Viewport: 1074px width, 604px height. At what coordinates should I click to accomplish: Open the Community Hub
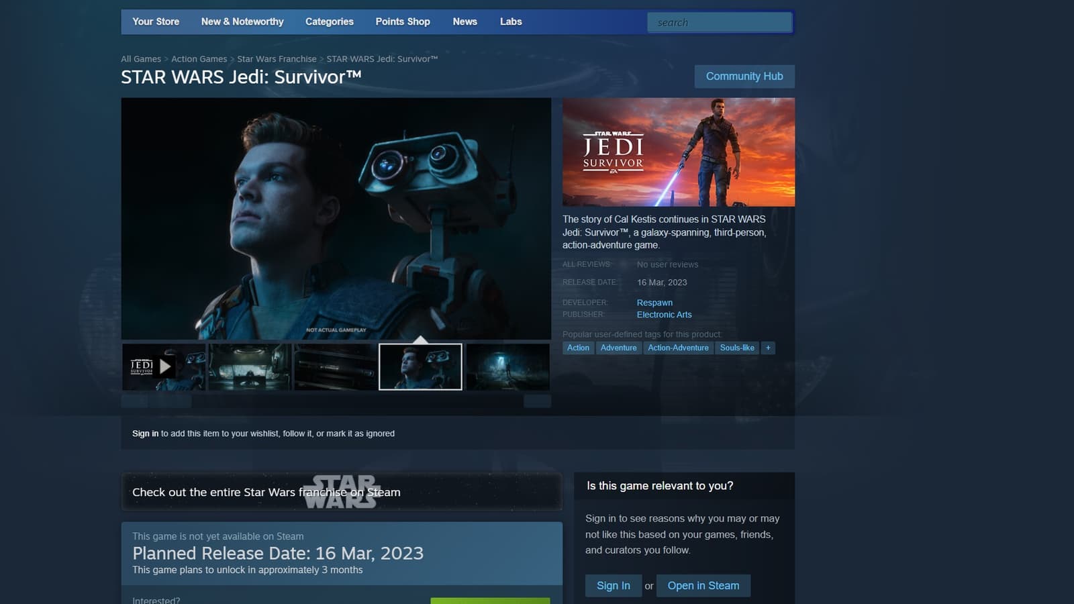[x=744, y=77]
